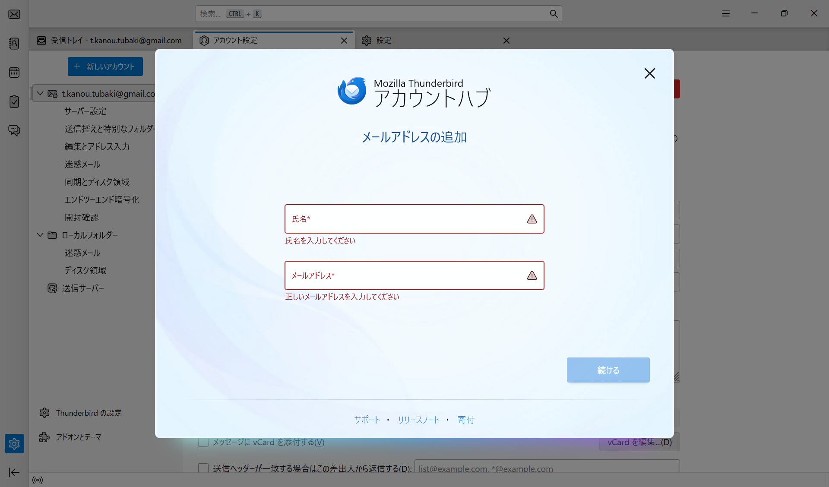Close the Account Hub dialog
The height and width of the screenshot is (487, 829).
click(x=649, y=73)
